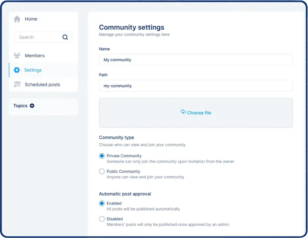The width and height of the screenshot is (308, 238).
Task: Click the Community settings heading
Action: (x=131, y=27)
